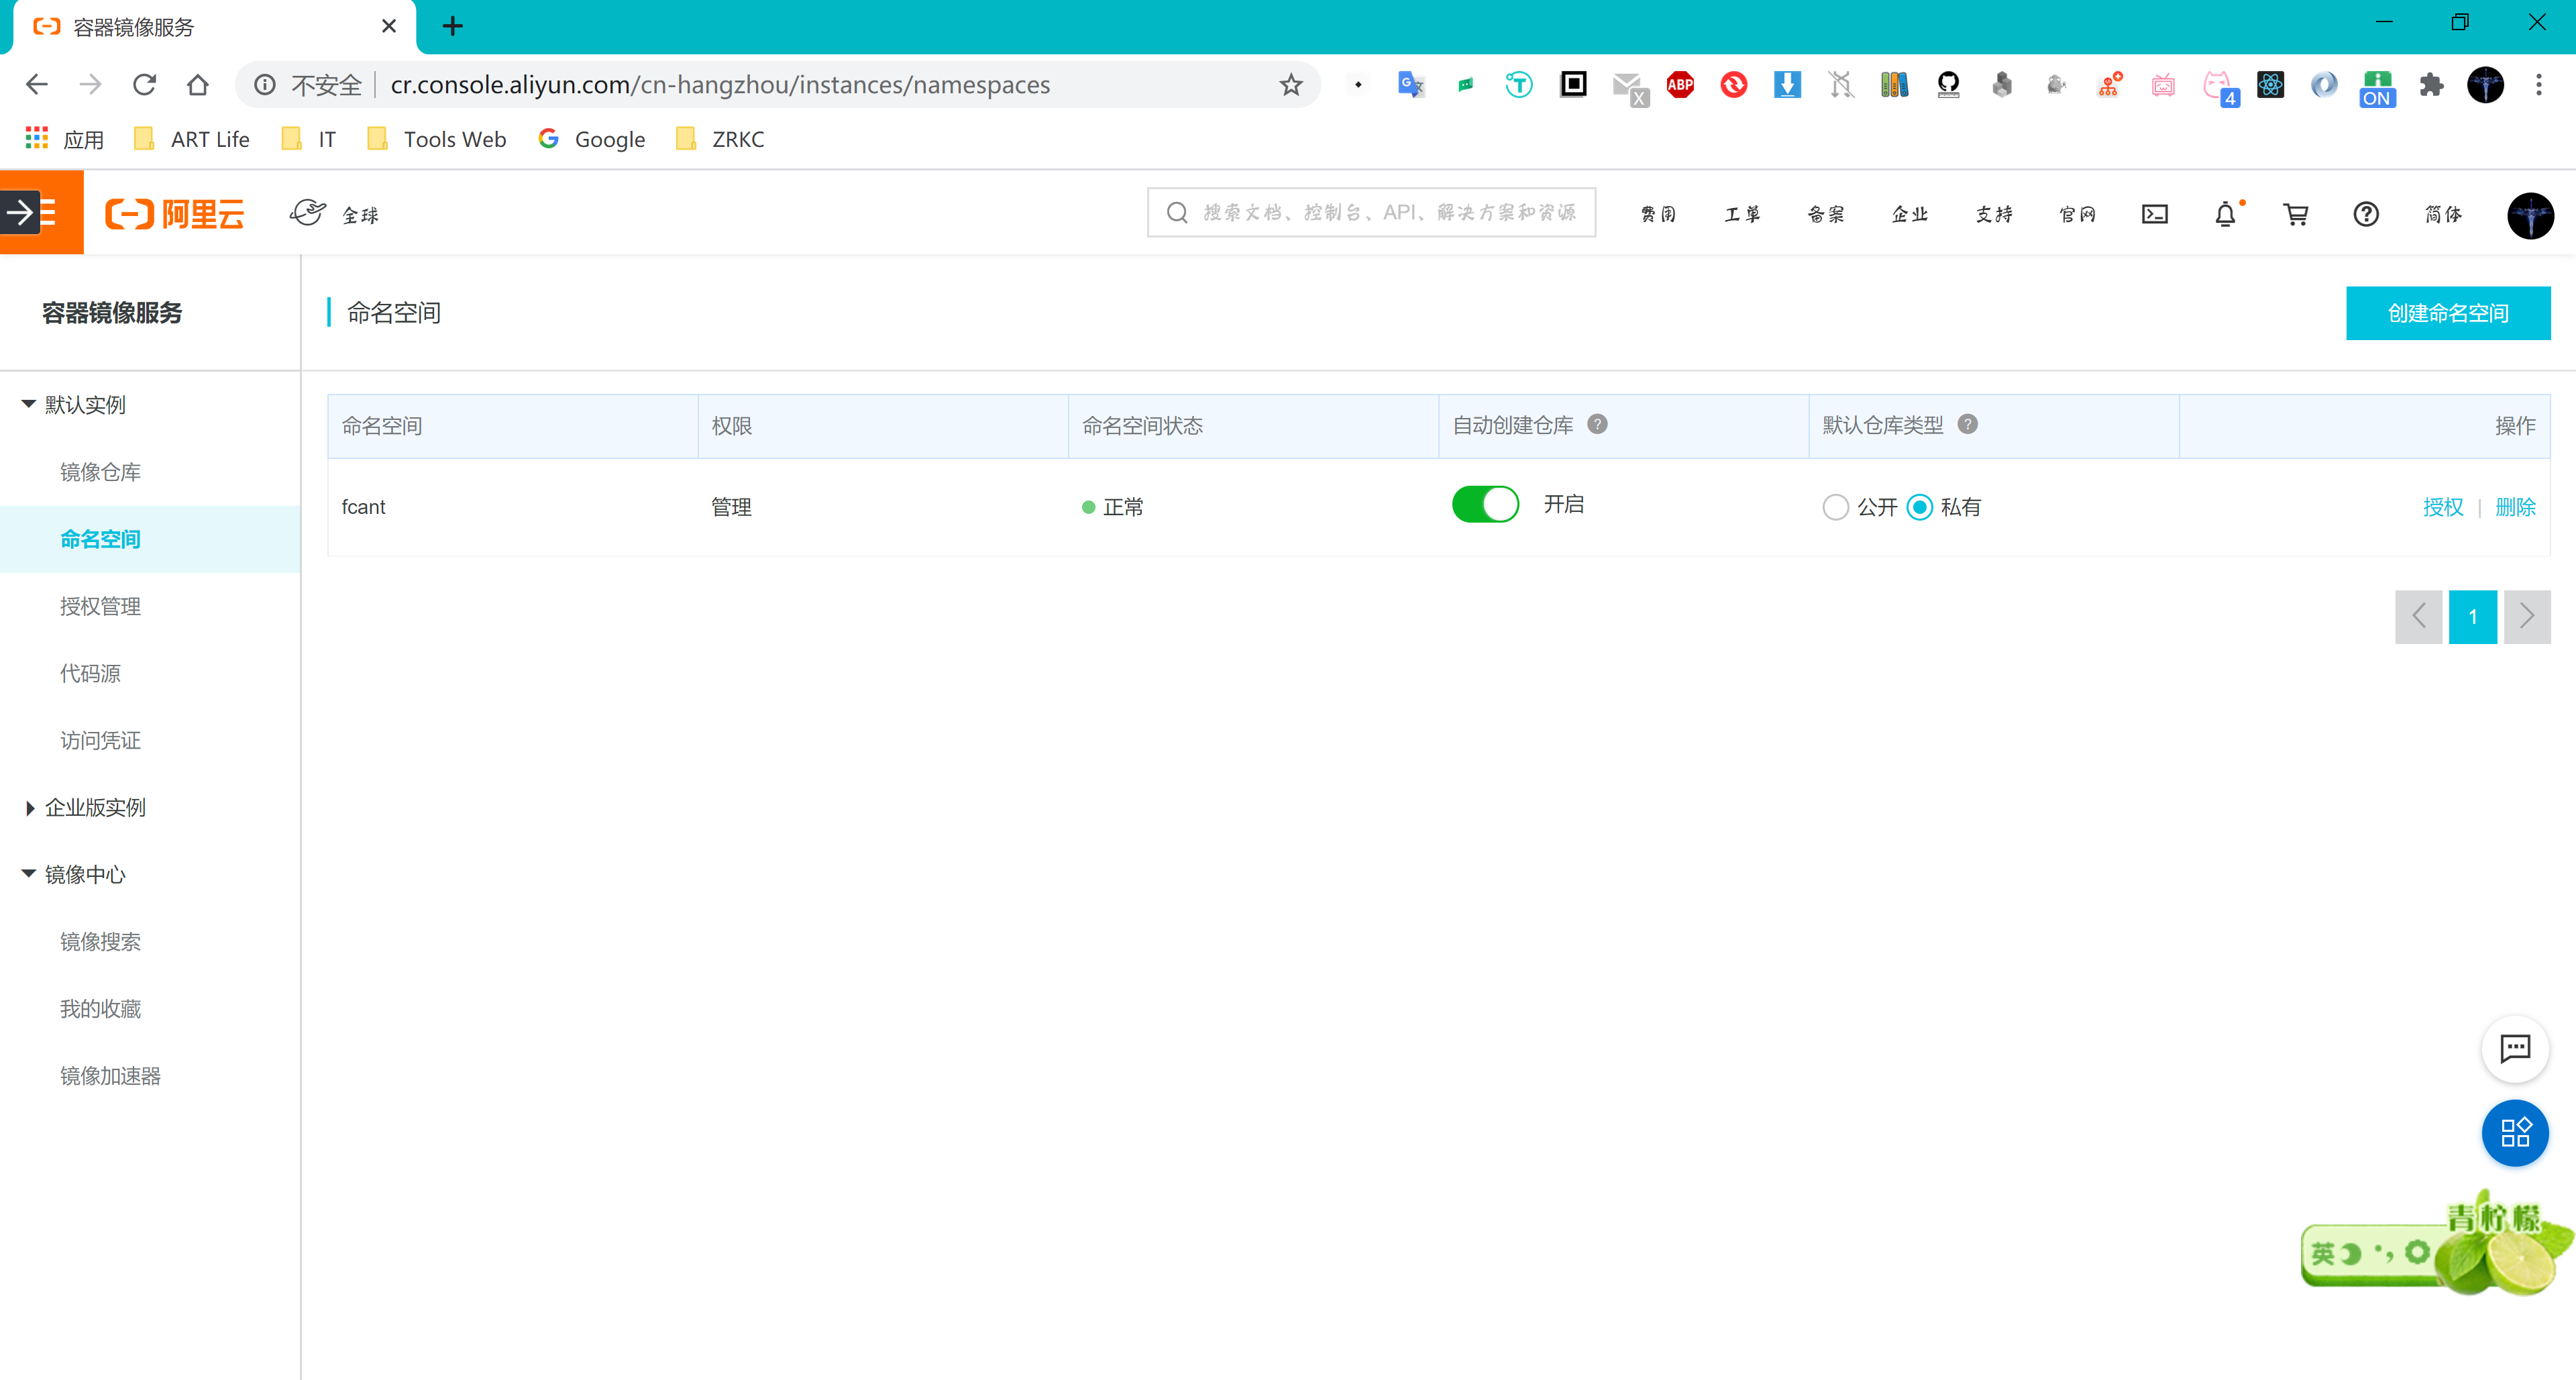
Task: Show help tooltip for 自动创建仓库
Action: [1597, 424]
